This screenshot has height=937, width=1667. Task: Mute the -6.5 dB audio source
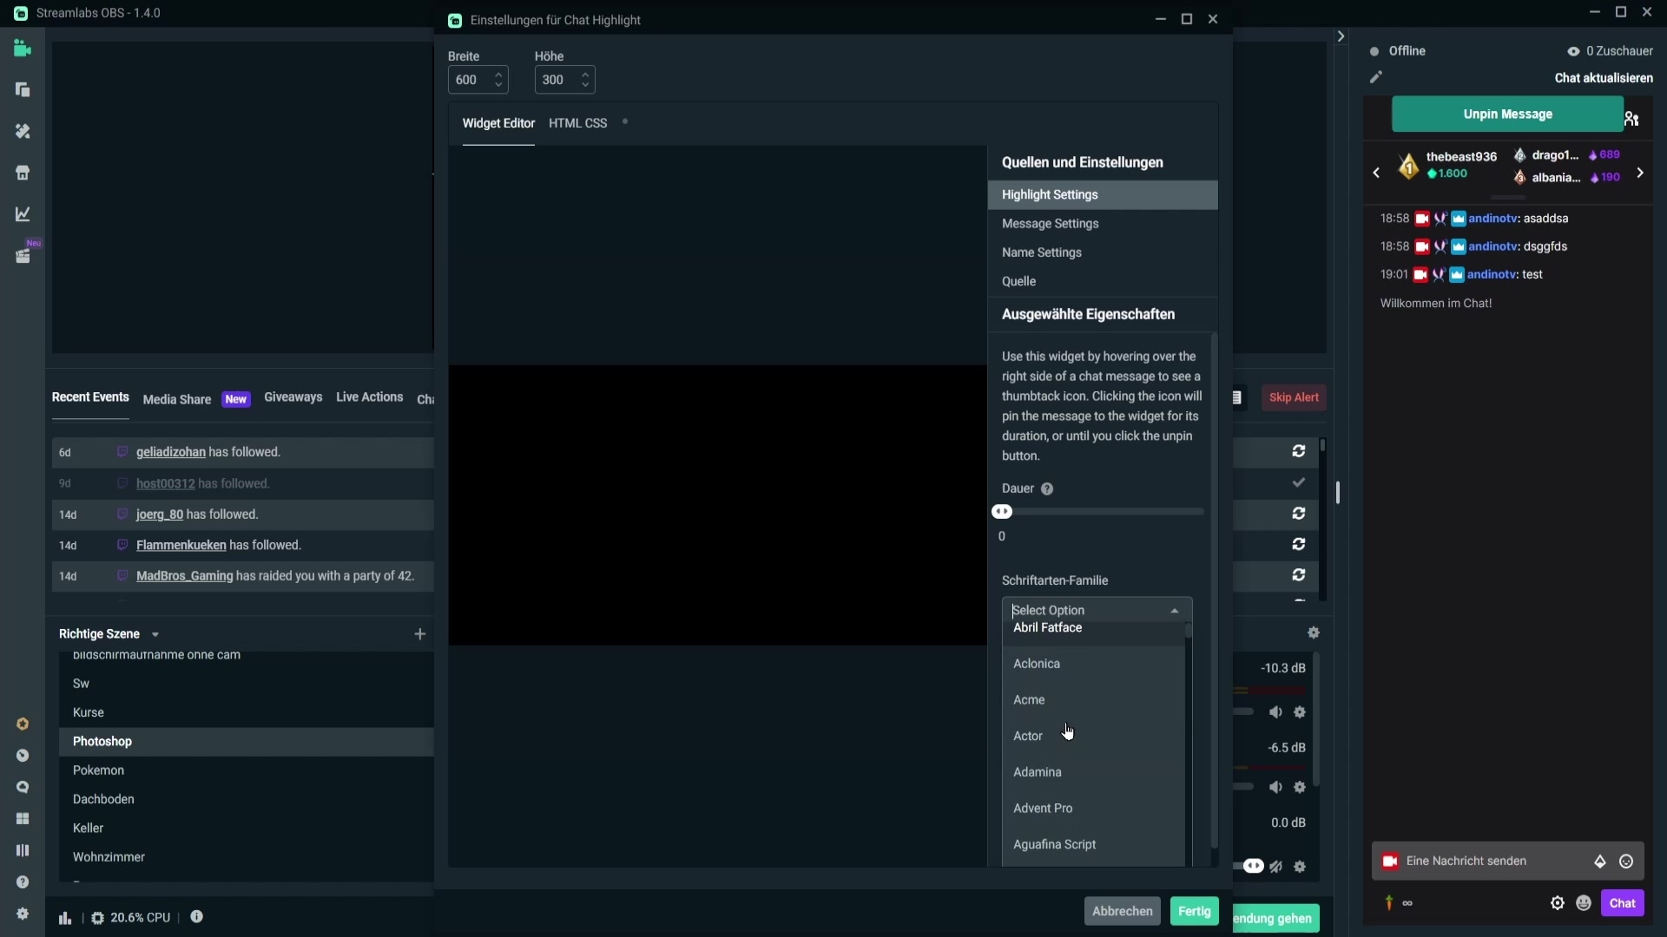[1275, 788]
